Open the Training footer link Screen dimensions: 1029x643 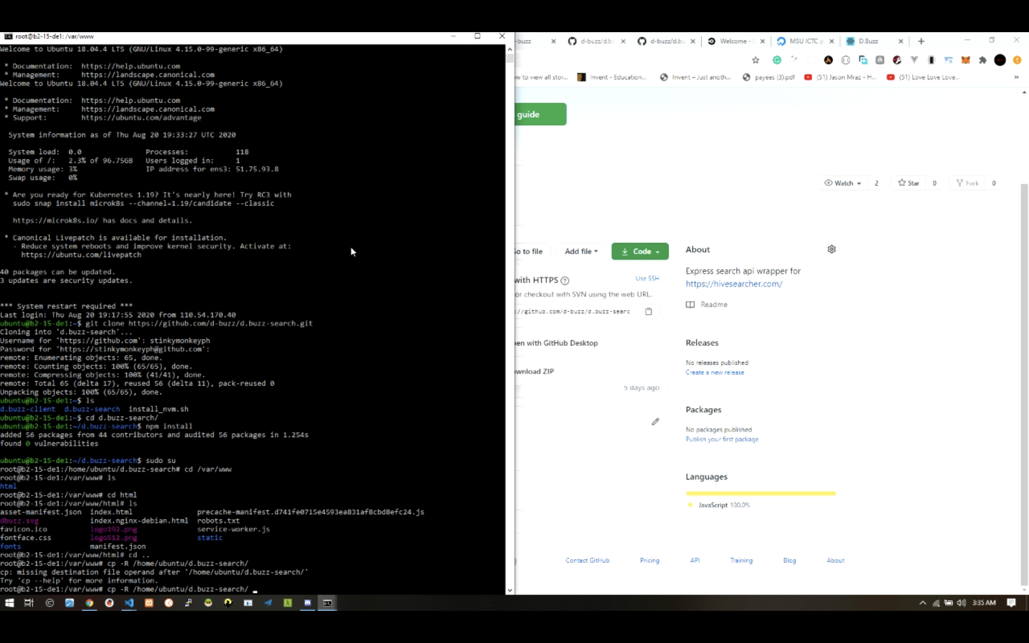[741, 560]
